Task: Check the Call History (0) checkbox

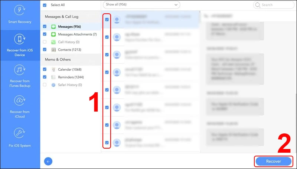Action: pyautogui.click(x=45, y=42)
